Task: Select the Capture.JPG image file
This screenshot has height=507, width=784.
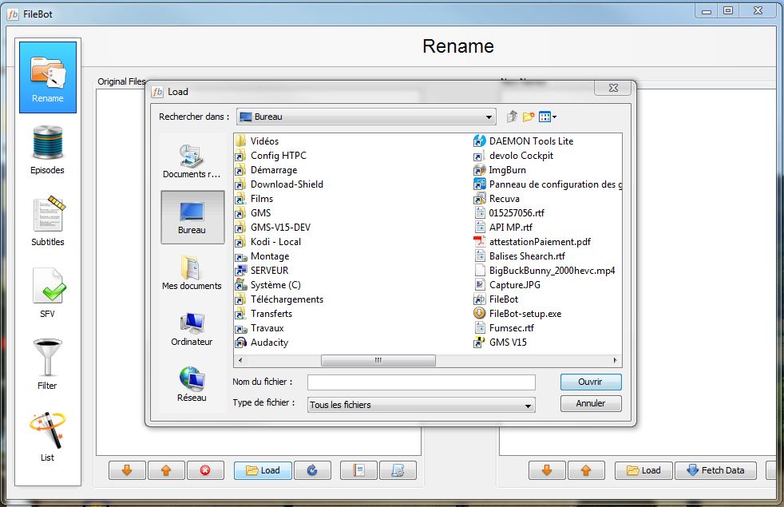Action: coord(507,286)
